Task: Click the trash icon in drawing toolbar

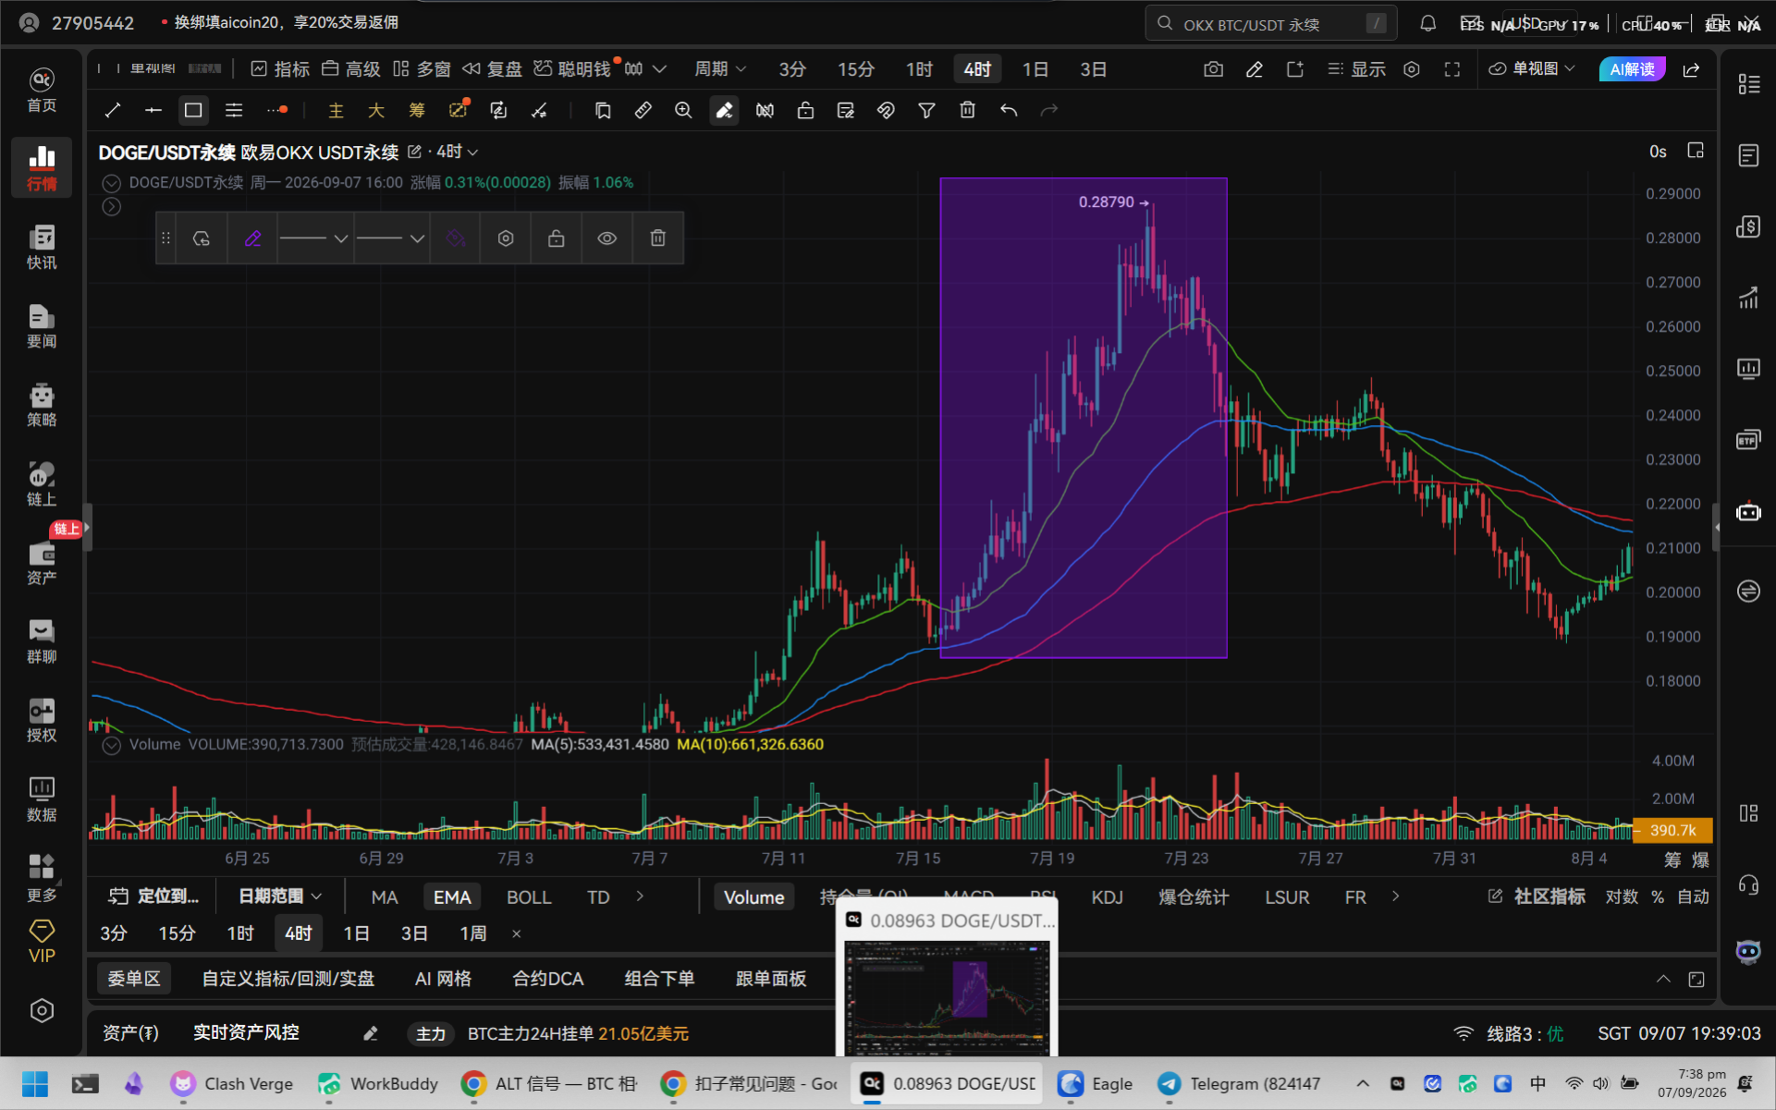Action: pyautogui.click(x=967, y=111)
